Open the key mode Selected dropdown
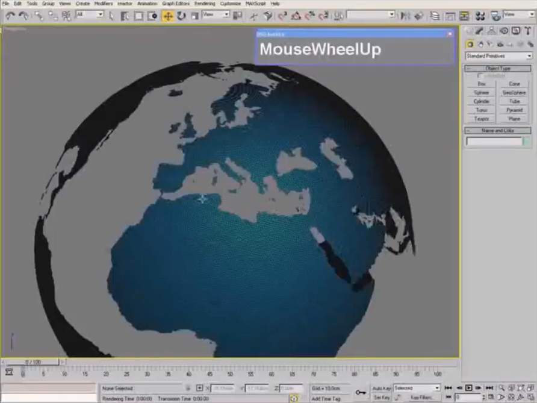Viewport: 537px width, 403px height. [417, 388]
